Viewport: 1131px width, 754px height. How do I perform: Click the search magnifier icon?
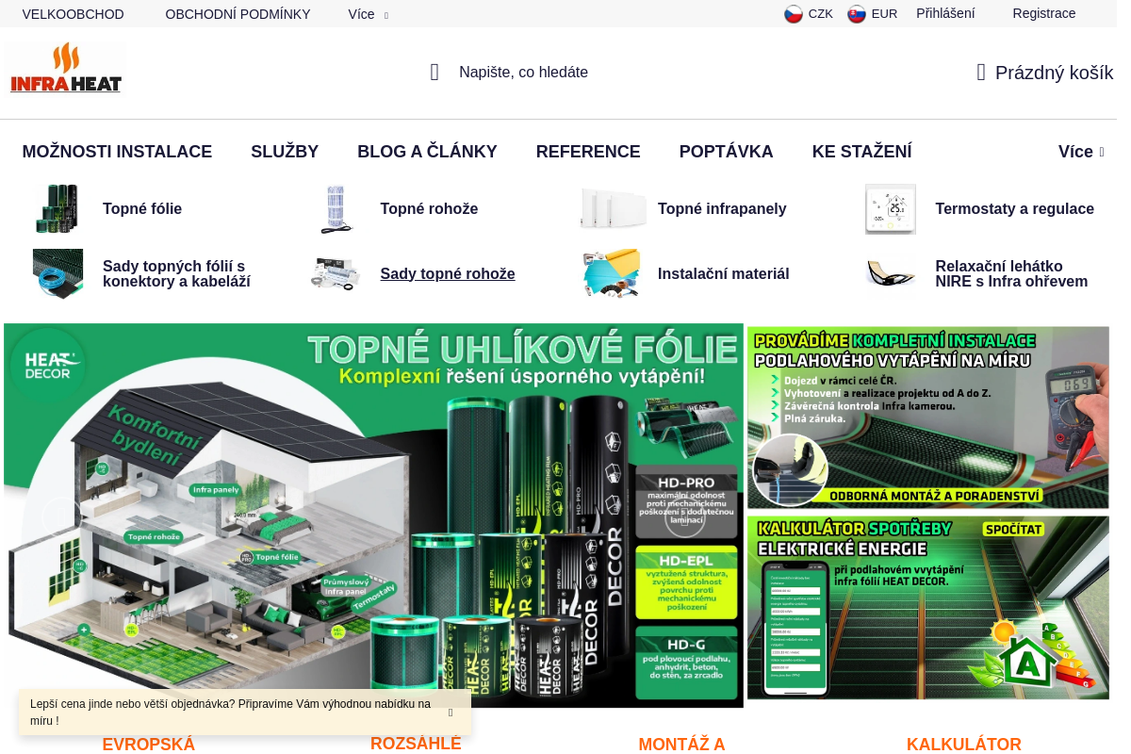[x=434, y=72]
